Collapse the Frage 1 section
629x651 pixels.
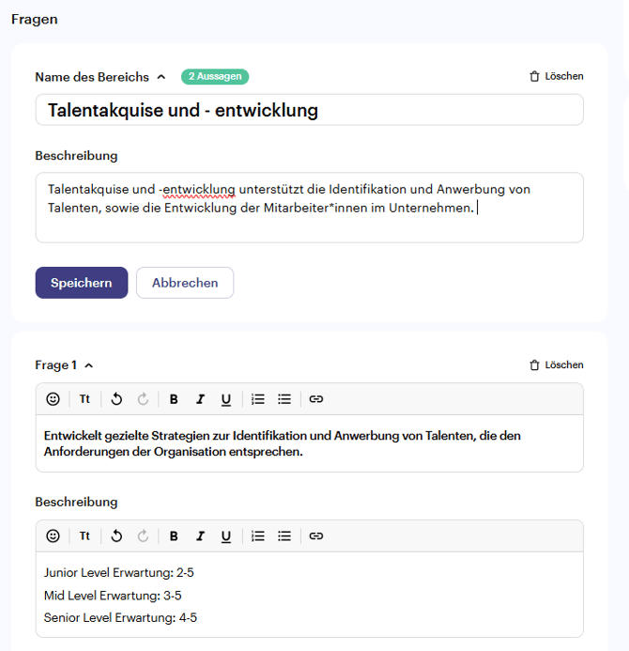89,365
